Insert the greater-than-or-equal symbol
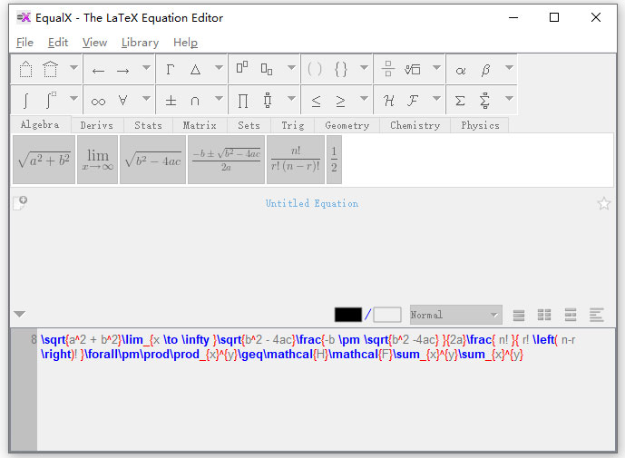 (340, 102)
